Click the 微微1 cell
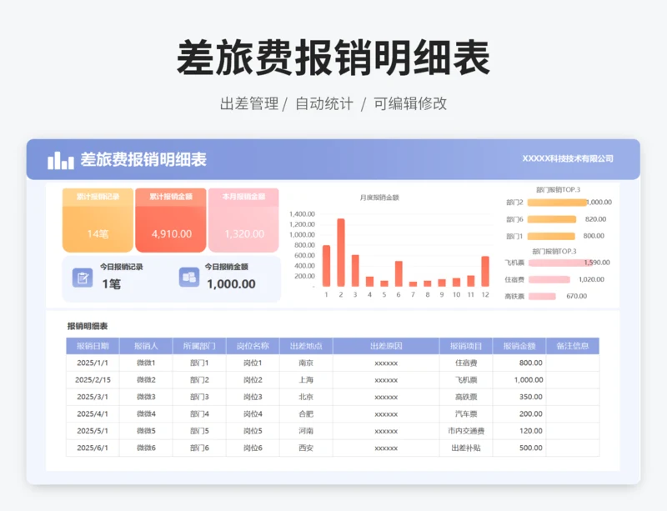This screenshot has height=511, width=667. 146,363
